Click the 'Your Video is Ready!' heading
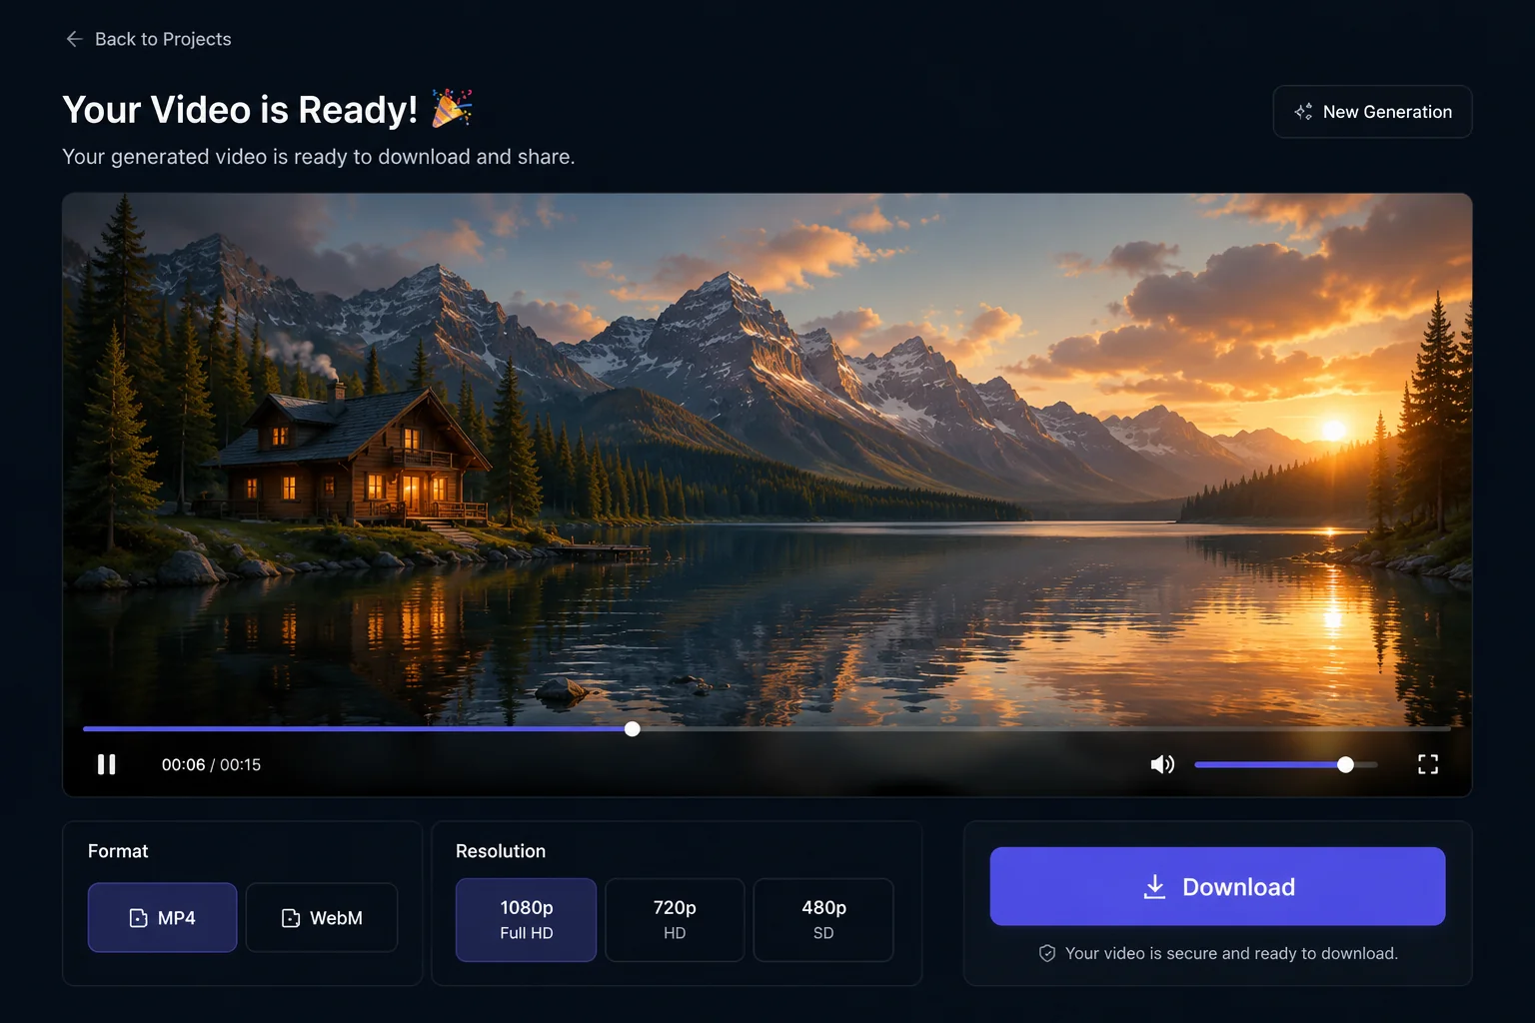 pos(240,110)
